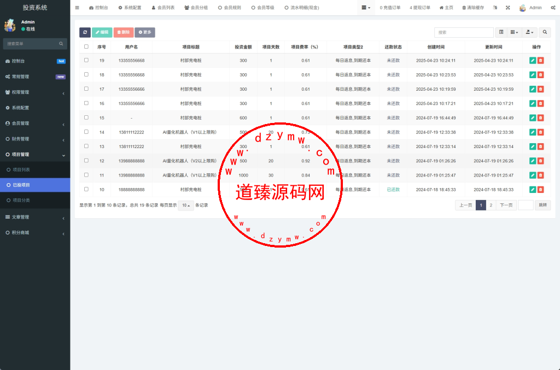Click the 更多 button
The image size is (560, 370).
[144, 32]
